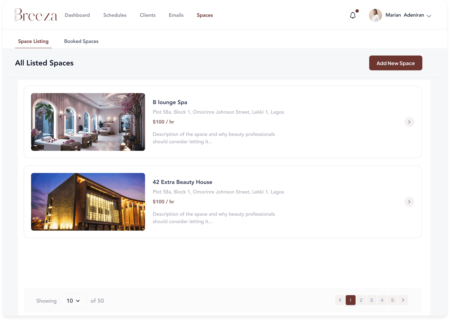Image resolution: width=450 pixels, height=321 pixels.
Task: Click the Marian Adeniran username text
Action: pos(404,15)
